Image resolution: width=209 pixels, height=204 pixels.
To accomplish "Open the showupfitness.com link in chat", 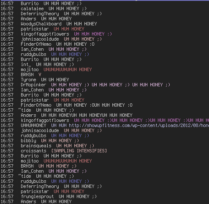I will 139,125.
